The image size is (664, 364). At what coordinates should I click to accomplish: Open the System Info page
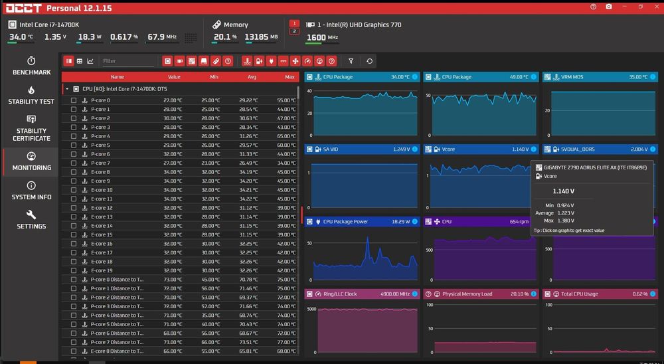(x=31, y=191)
